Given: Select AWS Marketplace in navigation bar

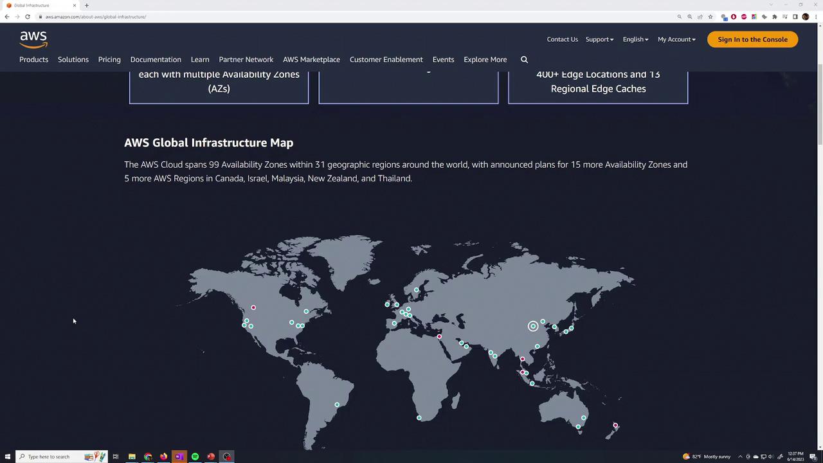Looking at the screenshot, I should tap(311, 60).
